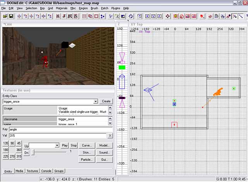Screen dimensions: 248x182
Task: Rotate selection around the X axis
Action: (x=25, y=16)
